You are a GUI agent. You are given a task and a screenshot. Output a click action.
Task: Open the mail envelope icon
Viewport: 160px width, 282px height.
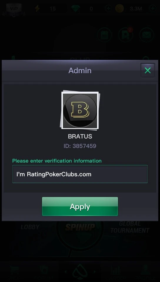click(146, 35)
